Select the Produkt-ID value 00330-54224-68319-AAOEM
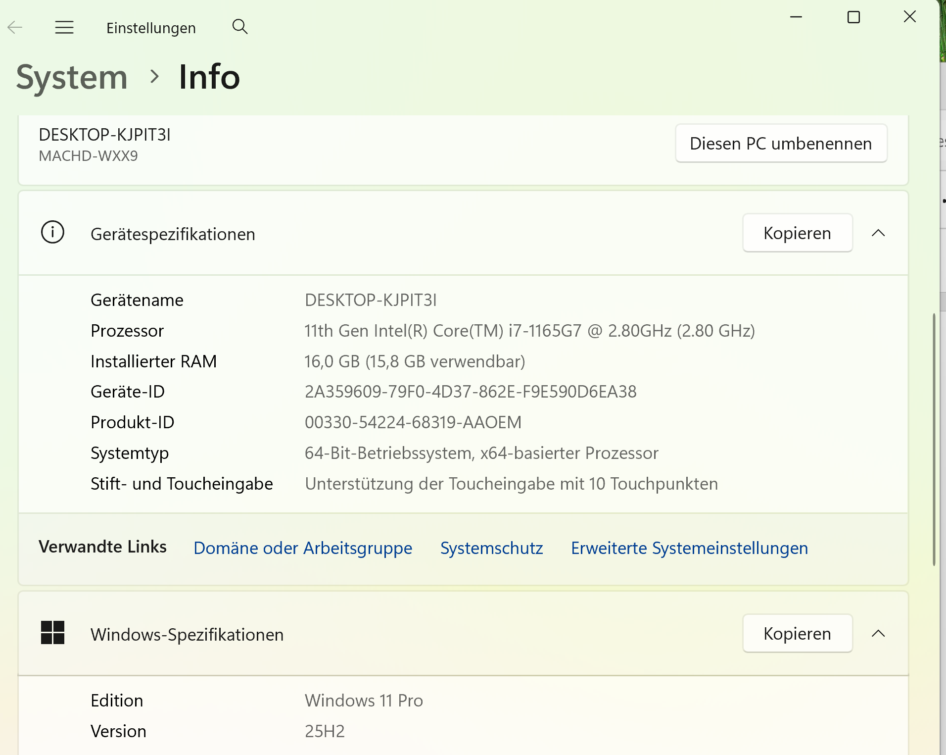 [x=413, y=422]
